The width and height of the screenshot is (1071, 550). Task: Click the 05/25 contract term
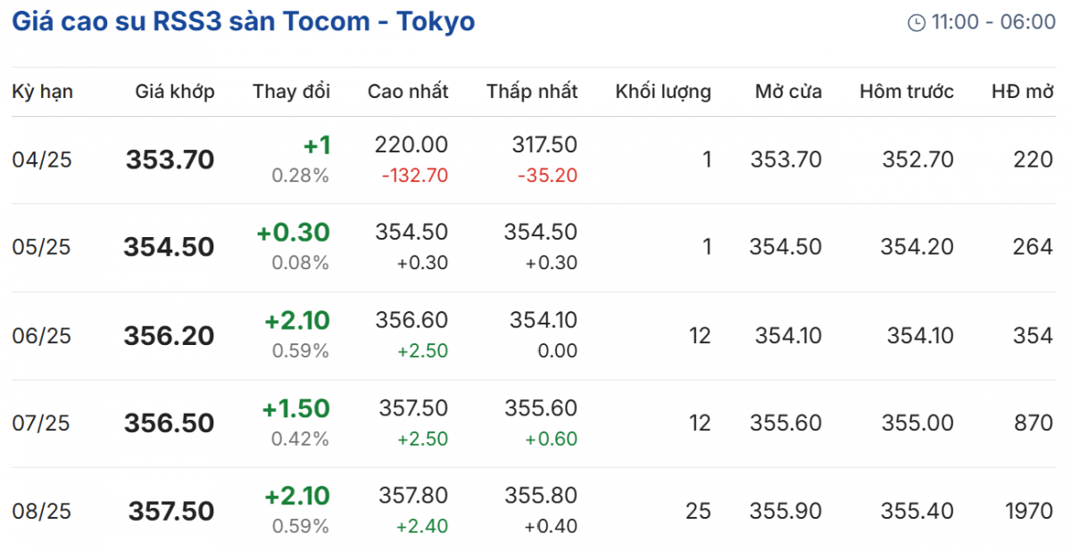click(x=41, y=248)
